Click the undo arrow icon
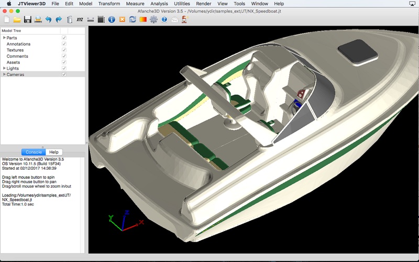 tap(48, 19)
